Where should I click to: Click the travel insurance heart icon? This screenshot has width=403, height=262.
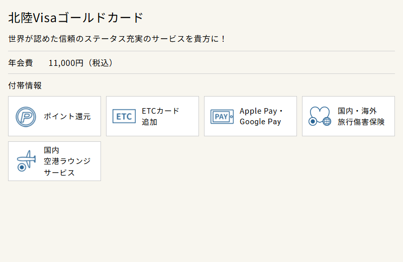[320, 116]
